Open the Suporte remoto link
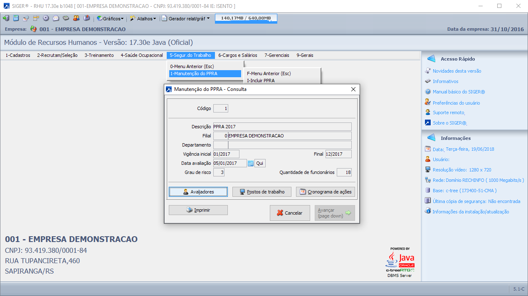This screenshot has width=528, height=296. pos(449,113)
